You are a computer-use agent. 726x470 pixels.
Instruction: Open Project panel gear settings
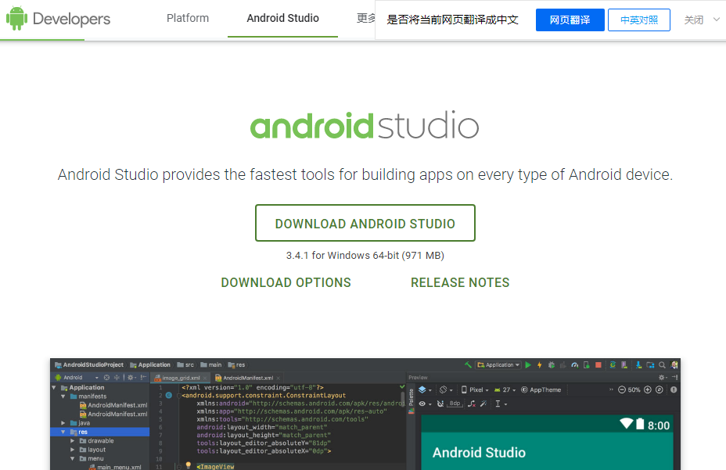[x=131, y=378]
